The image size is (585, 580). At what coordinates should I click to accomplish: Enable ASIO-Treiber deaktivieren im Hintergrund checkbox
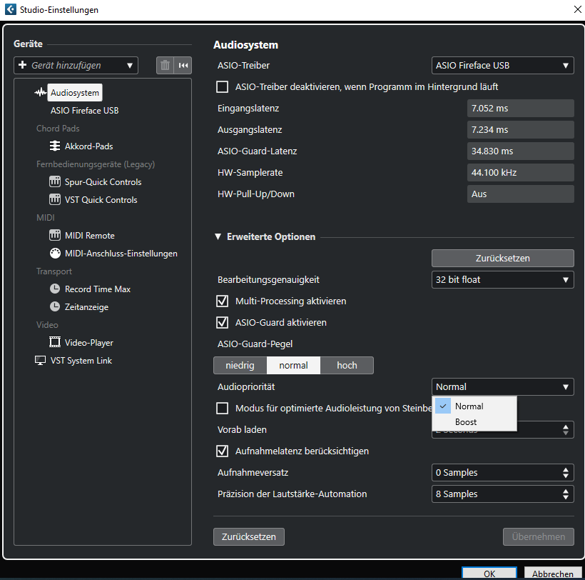tap(222, 87)
